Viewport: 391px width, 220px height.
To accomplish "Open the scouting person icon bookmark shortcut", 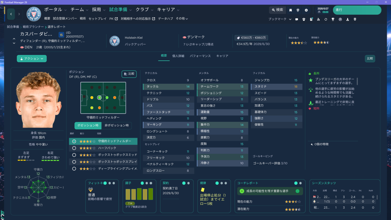I will [x=318, y=19].
